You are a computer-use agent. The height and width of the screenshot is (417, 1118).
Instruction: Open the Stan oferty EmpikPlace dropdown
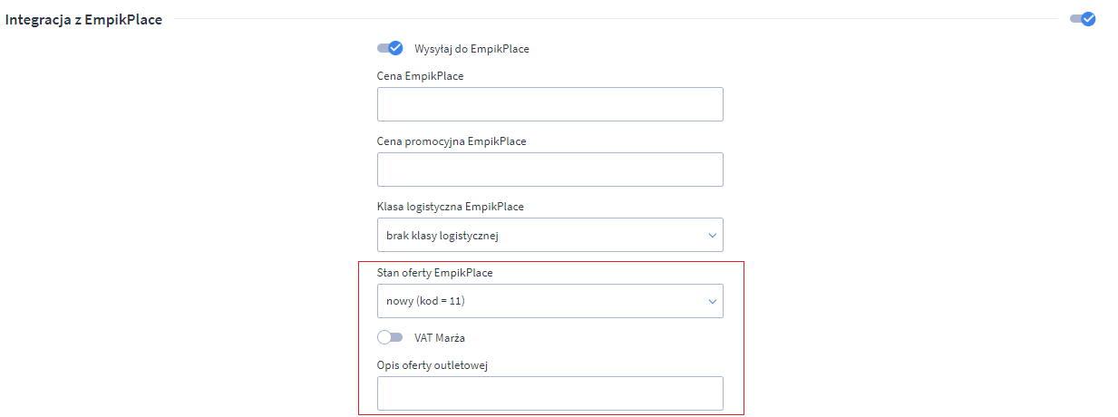point(549,301)
